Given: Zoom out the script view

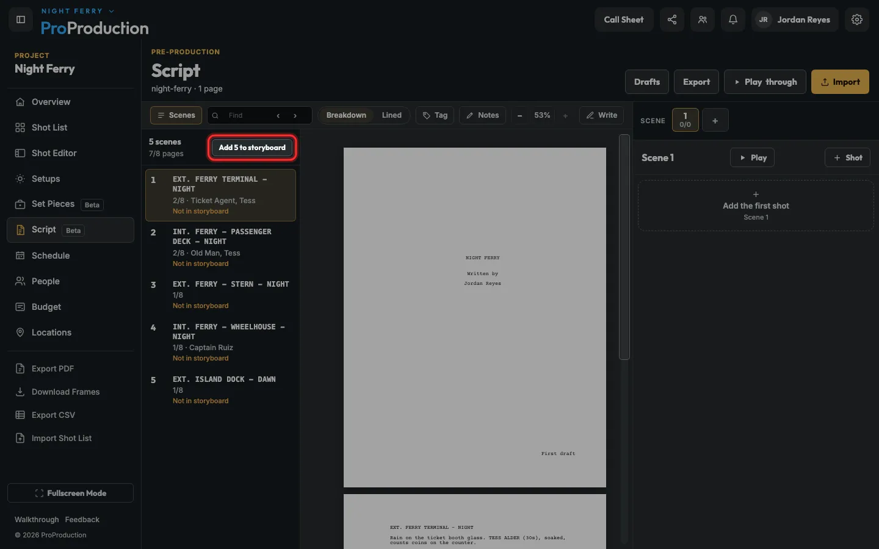Looking at the screenshot, I should [x=520, y=115].
